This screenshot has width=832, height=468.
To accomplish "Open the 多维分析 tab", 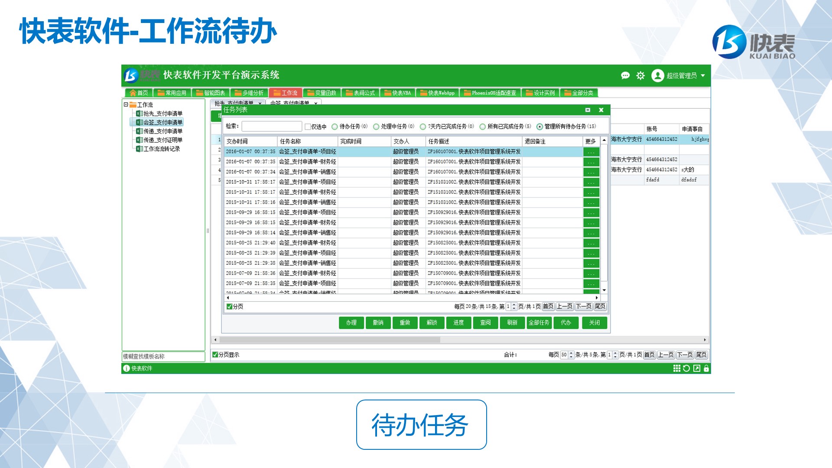I will tap(249, 93).
